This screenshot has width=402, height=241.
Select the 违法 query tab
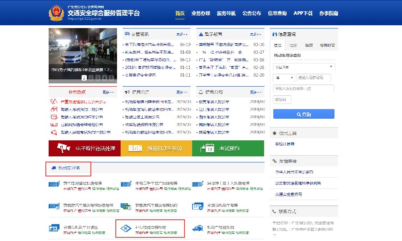[x=278, y=45]
